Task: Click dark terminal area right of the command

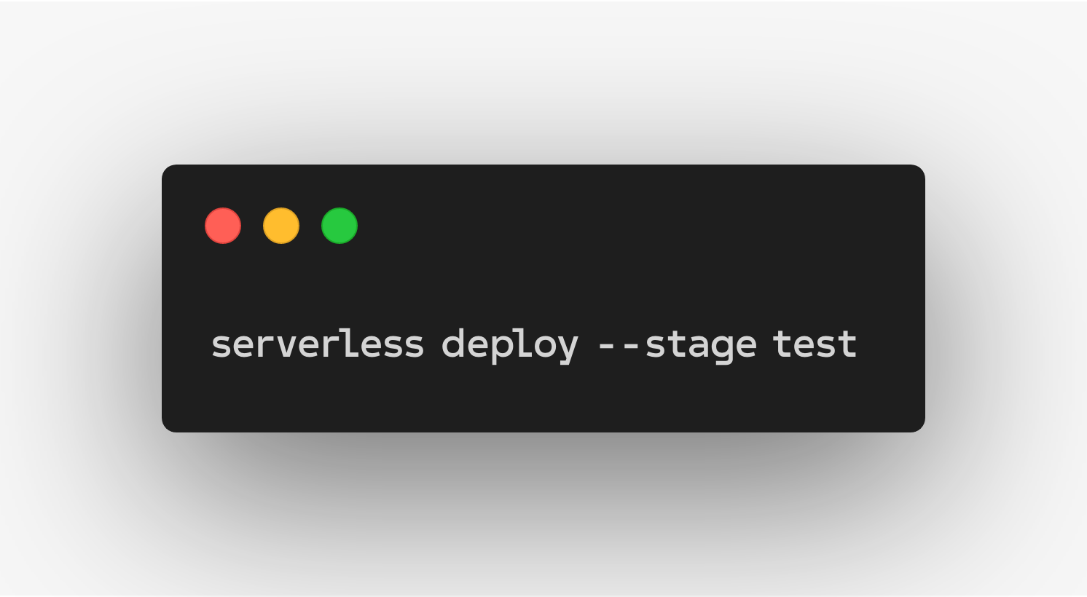Action: pyautogui.click(x=892, y=344)
